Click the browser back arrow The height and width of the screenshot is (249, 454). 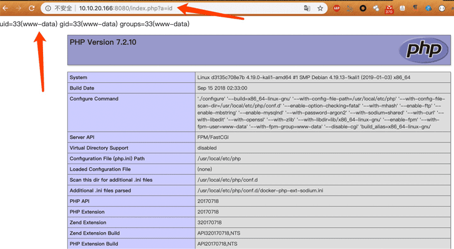(5, 9)
